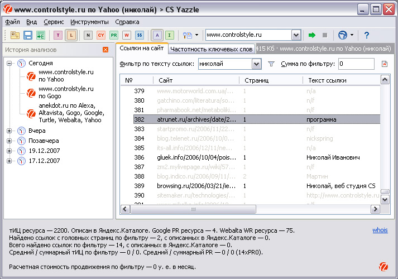The height and width of the screenshot is (279, 398).
Task: Click the Сумма по фильтру field
Action: 356,64
